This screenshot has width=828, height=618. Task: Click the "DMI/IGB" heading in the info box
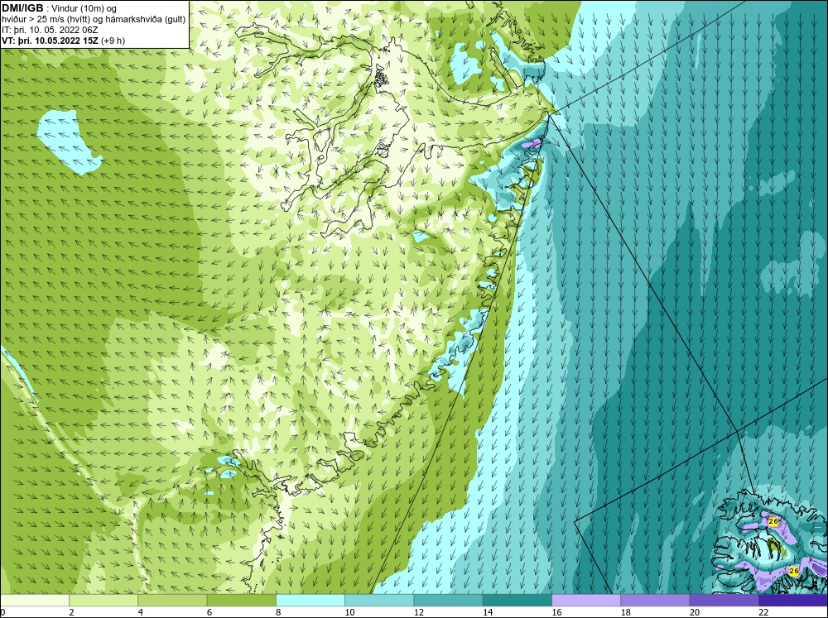(x=22, y=8)
